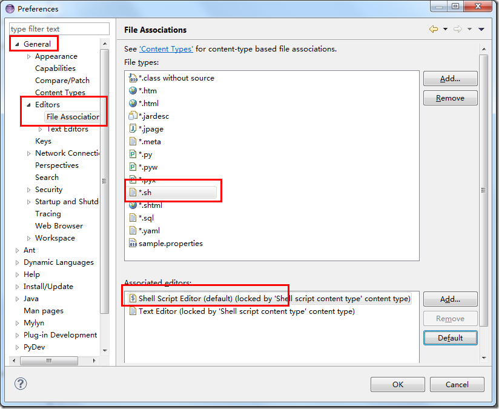Open the back history dropdown arrow
Image resolution: width=499 pixels, height=409 pixels.
coord(445,29)
